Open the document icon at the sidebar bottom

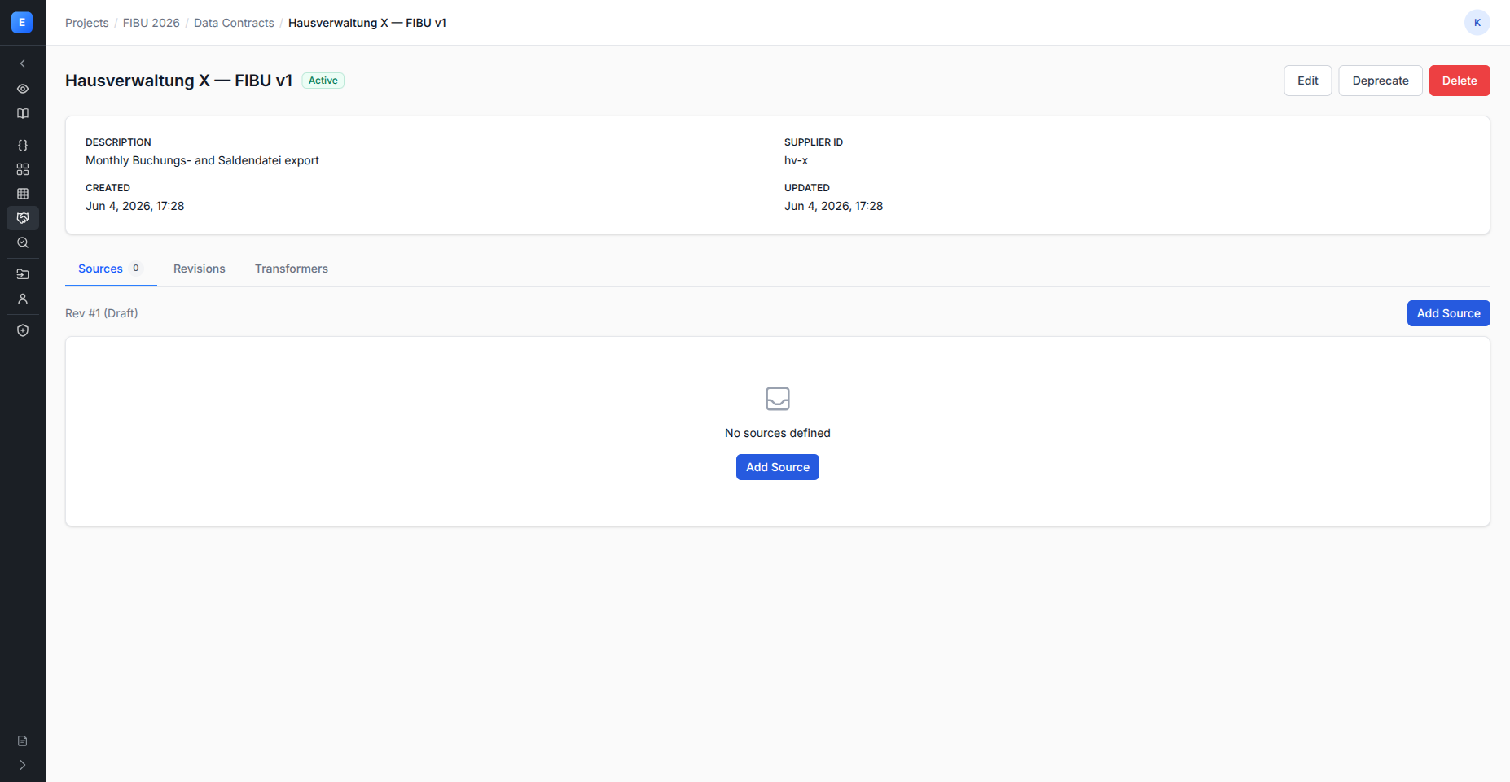click(x=23, y=740)
